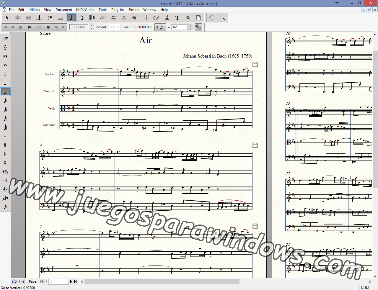378x290 pixels.
Task: Select the Clef tool
Action: click(50, 18)
